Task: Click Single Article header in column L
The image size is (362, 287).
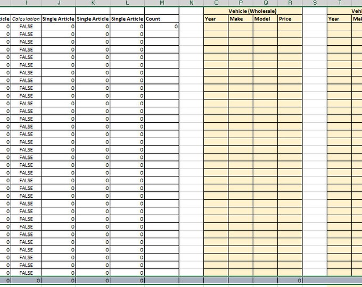Action: [x=127, y=19]
